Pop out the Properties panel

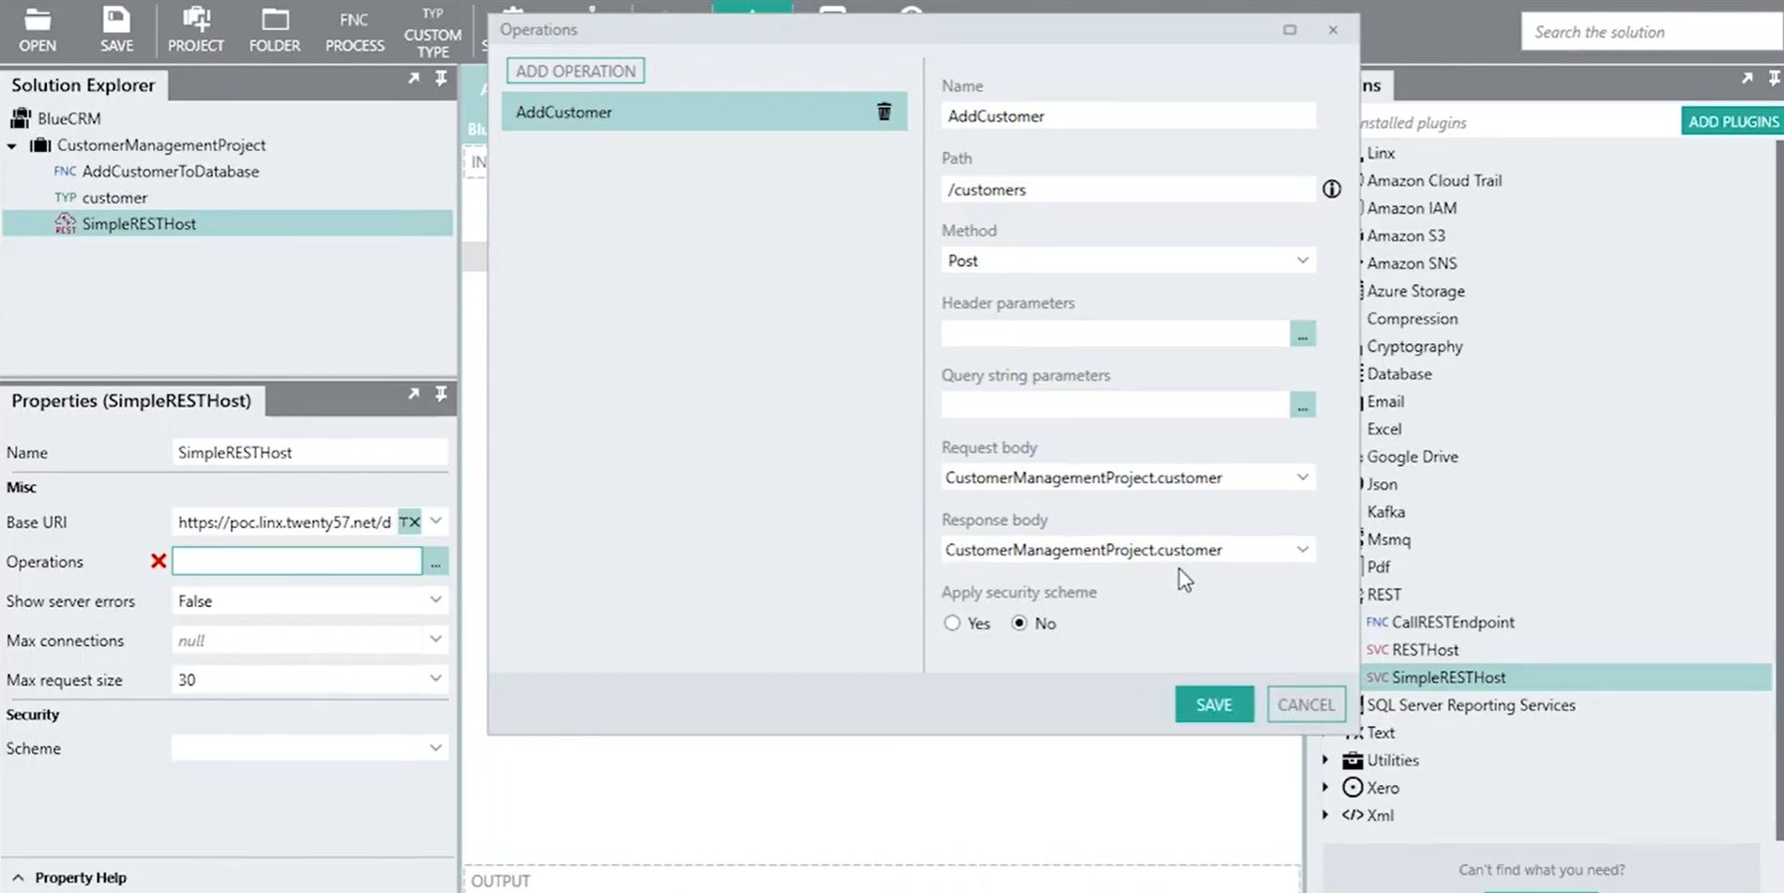414,394
